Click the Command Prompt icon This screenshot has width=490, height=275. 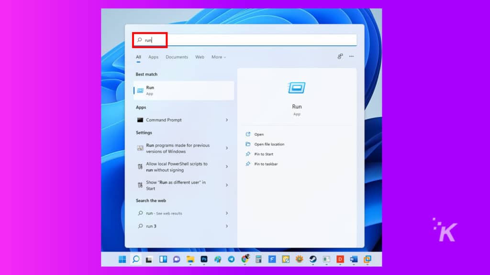point(140,120)
